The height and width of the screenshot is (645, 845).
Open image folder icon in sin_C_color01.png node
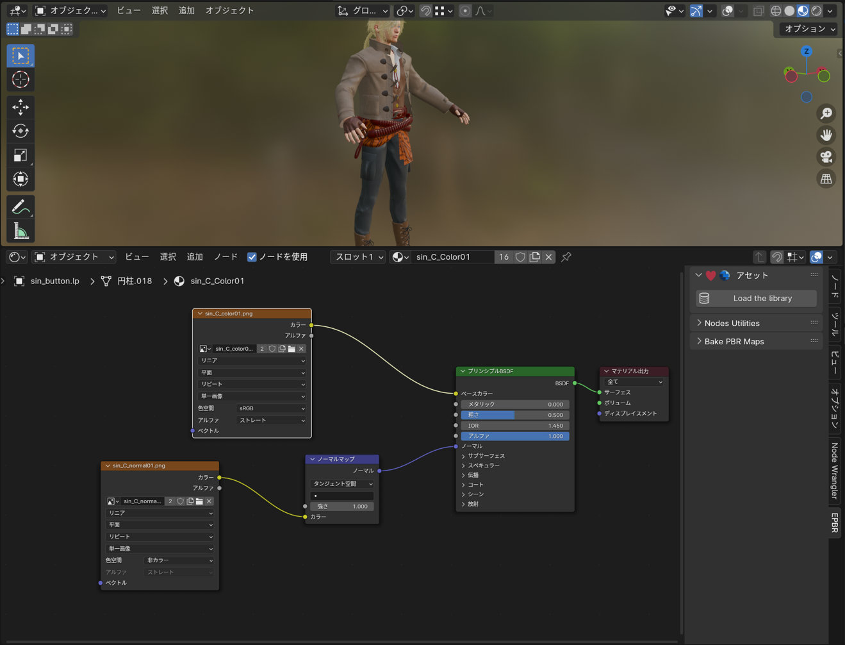[x=291, y=349]
